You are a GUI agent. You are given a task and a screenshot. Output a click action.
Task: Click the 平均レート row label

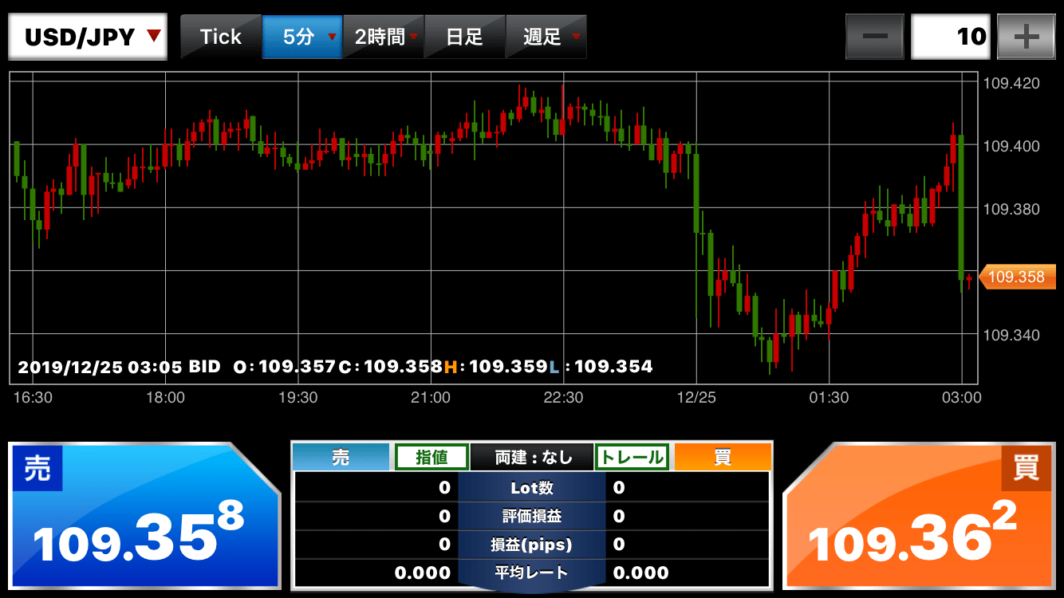point(532,572)
